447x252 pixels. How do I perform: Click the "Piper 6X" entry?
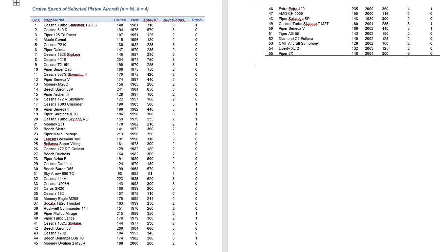click(285, 53)
